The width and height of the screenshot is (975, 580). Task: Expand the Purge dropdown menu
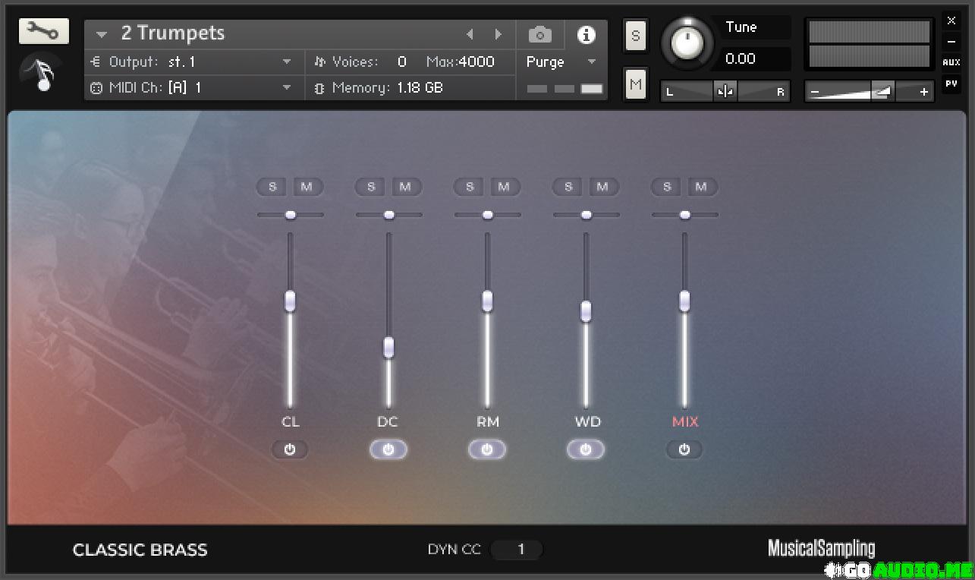[592, 62]
